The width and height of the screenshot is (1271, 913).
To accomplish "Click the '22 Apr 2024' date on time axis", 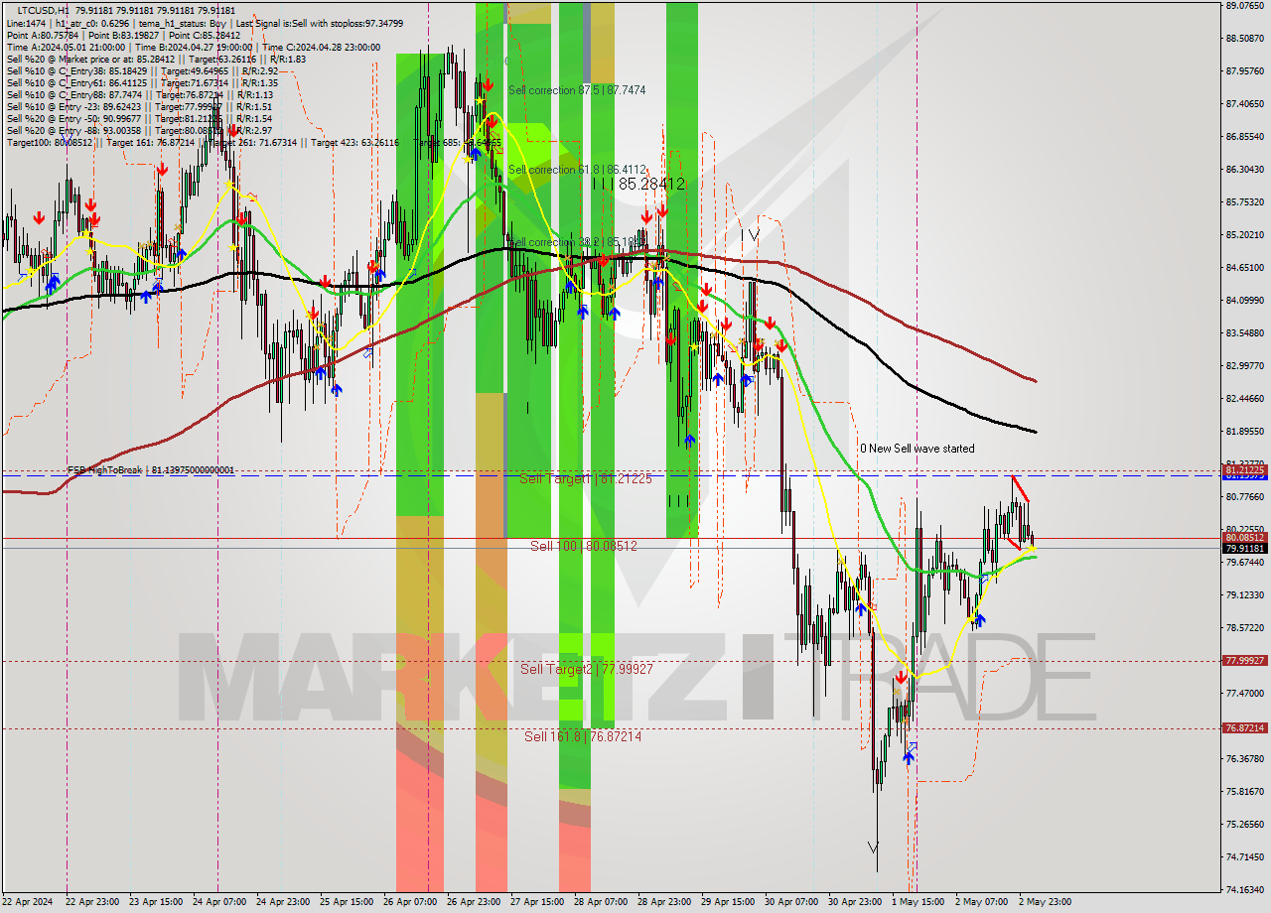I will (28, 902).
